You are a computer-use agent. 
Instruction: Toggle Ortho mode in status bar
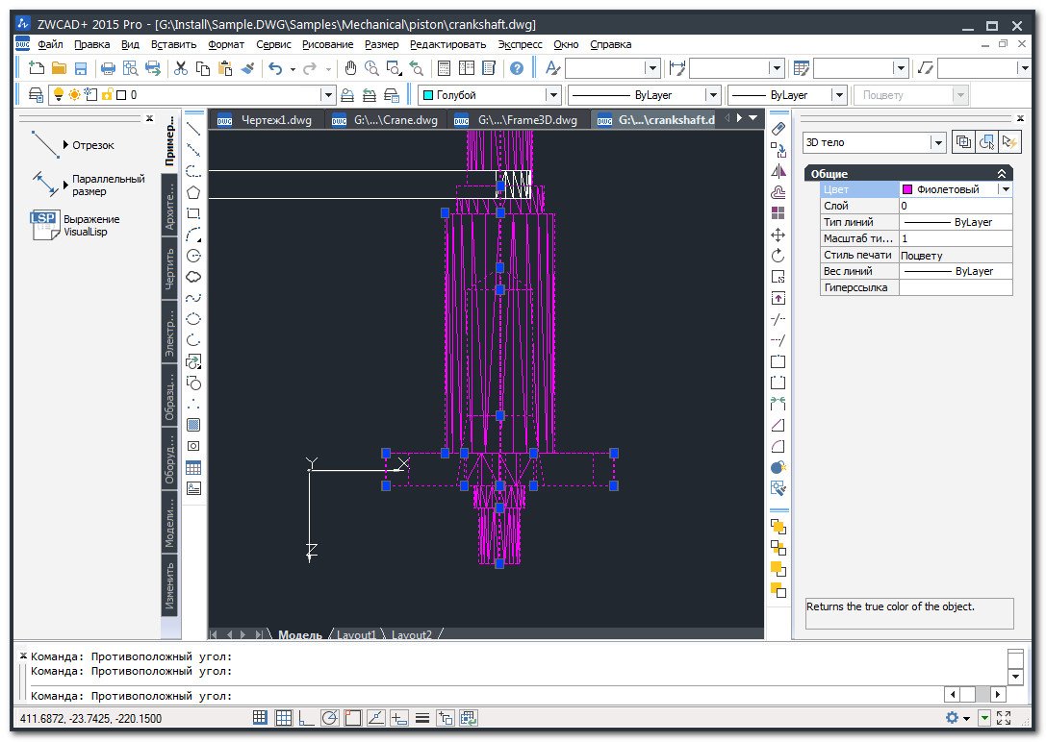click(306, 718)
